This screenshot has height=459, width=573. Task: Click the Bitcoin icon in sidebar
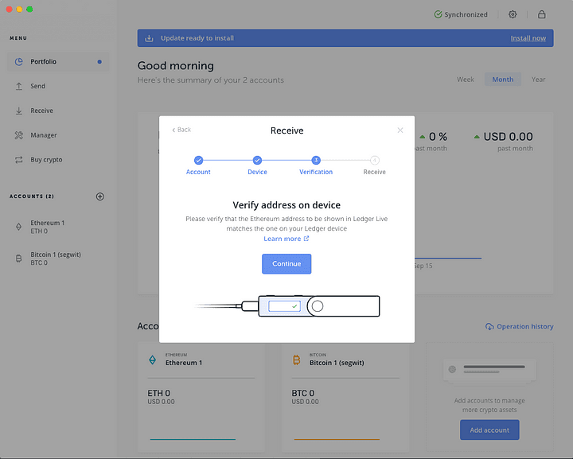click(18, 259)
